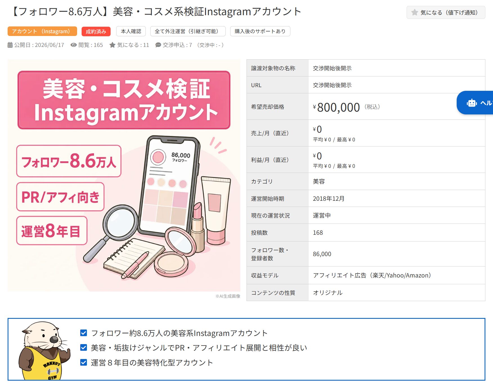This screenshot has height=386, width=493.
Task: Click the 収益モデル row label
Action: tap(265, 276)
